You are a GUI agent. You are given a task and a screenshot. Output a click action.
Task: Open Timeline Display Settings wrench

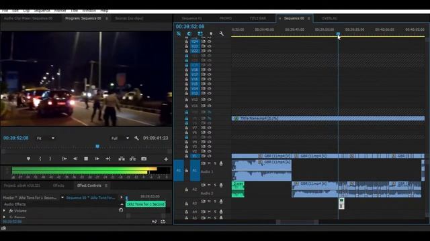[221, 34]
